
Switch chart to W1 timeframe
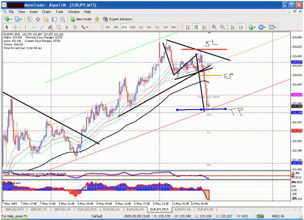click(x=166, y=27)
